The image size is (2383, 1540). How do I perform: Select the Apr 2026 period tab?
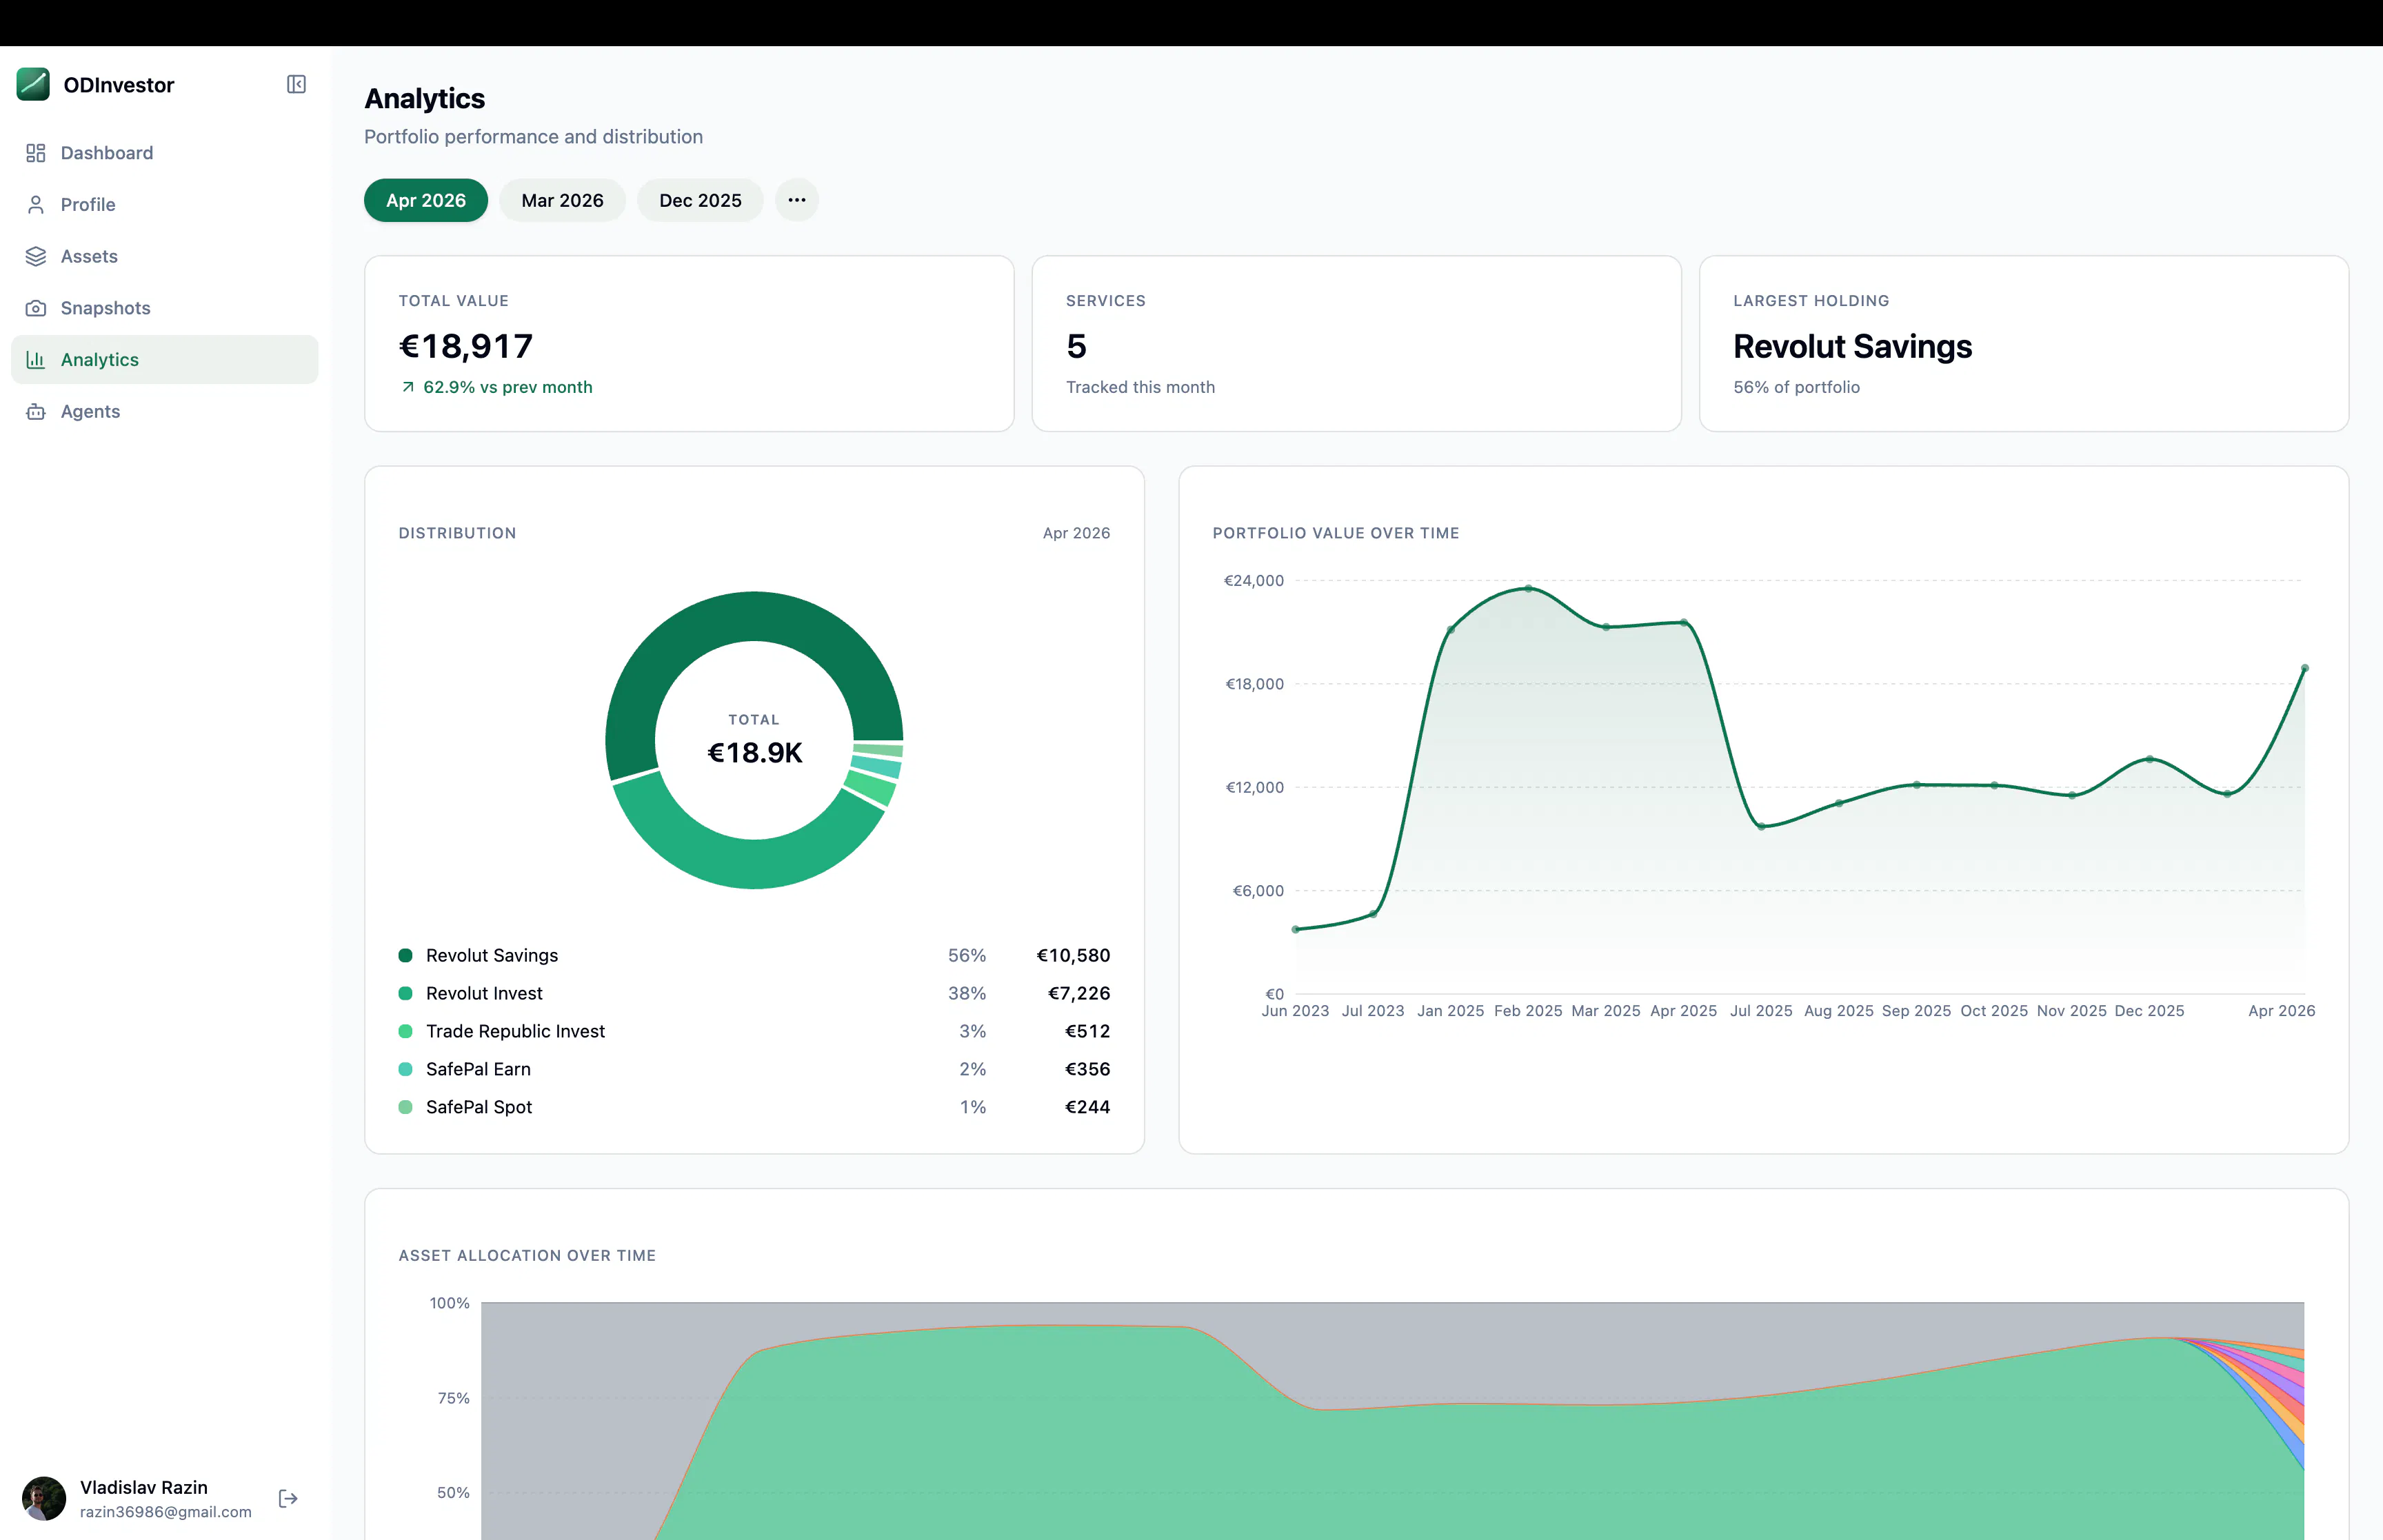[426, 200]
